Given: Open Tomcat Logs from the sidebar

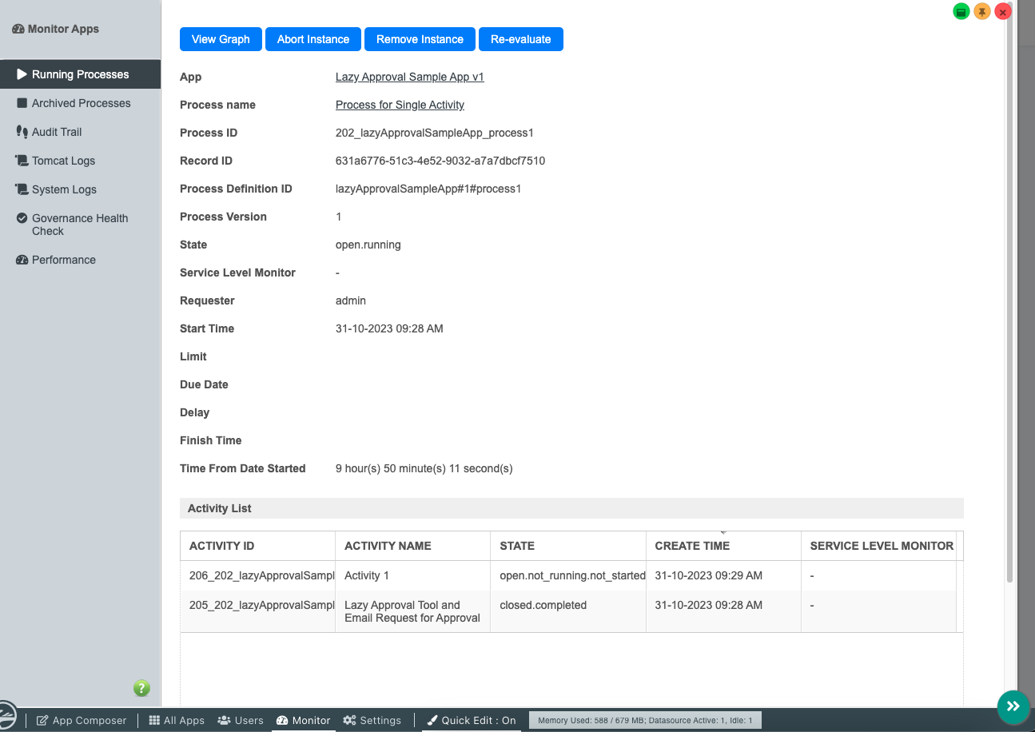Looking at the screenshot, I should pos(63,161).
